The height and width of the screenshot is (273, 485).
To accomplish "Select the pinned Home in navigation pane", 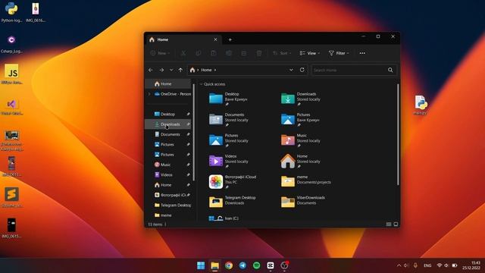I will [x=168, y=185].
